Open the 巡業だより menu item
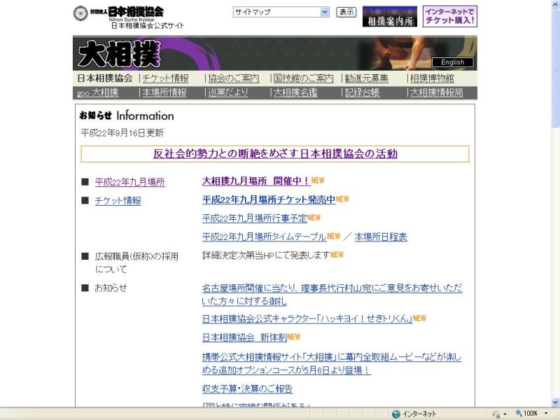The image size is (560, 420). (x=228, y=93)
